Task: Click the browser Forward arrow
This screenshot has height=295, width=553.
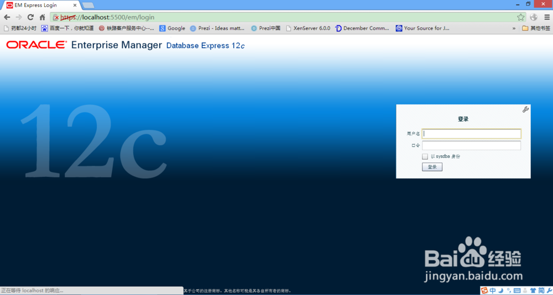Action: pyautogui.click(x=19, y=17)
